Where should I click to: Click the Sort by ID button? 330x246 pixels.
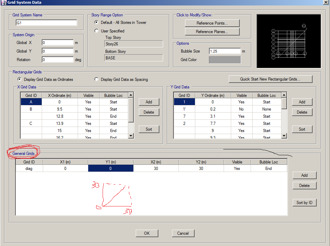click(304, 203)
